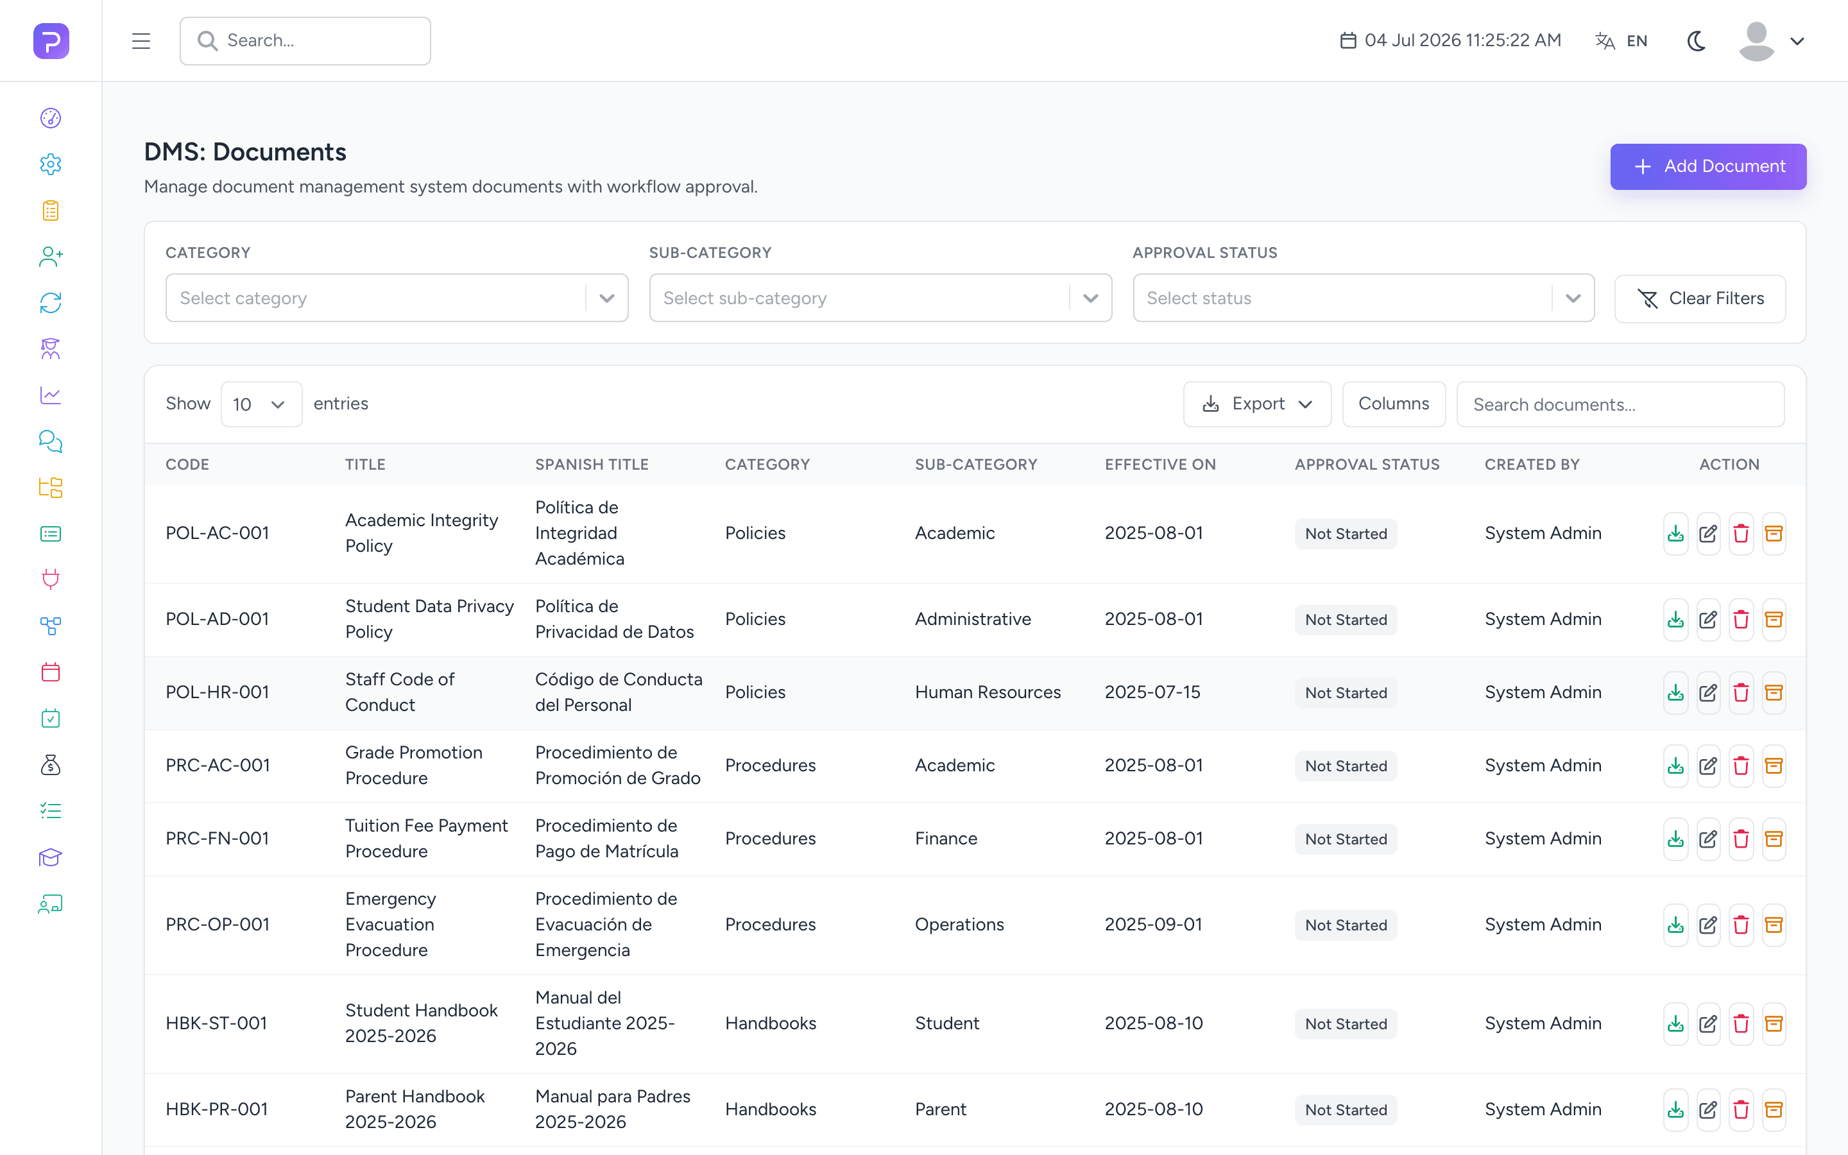Click the Clear Filters button
1848x1155 pixels.
(x=1700, y=298)
